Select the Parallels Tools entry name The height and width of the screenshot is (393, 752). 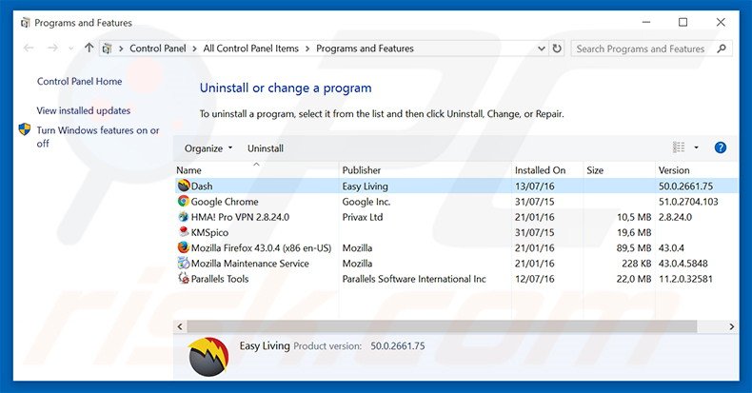tap(220, 279)
